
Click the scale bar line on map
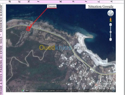point(19,88)
